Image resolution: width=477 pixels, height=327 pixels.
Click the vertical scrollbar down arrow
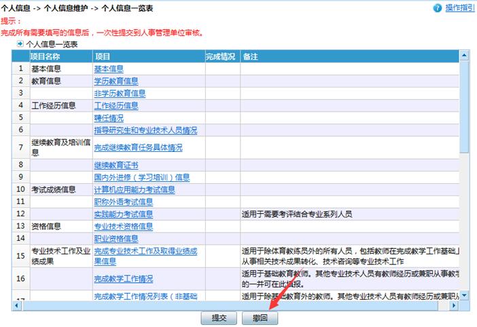464,295
